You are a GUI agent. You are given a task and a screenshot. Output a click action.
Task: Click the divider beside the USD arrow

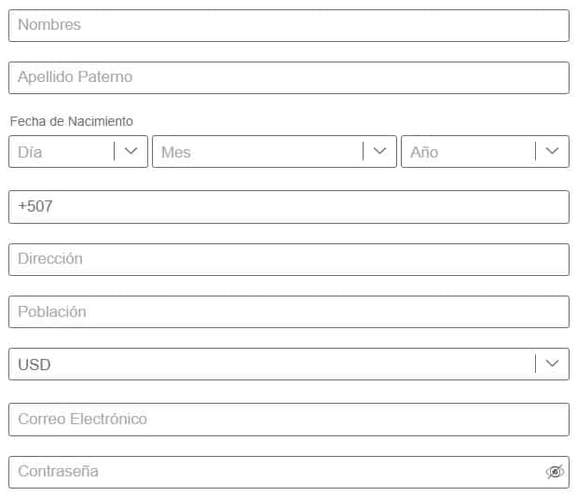point(536,364)
